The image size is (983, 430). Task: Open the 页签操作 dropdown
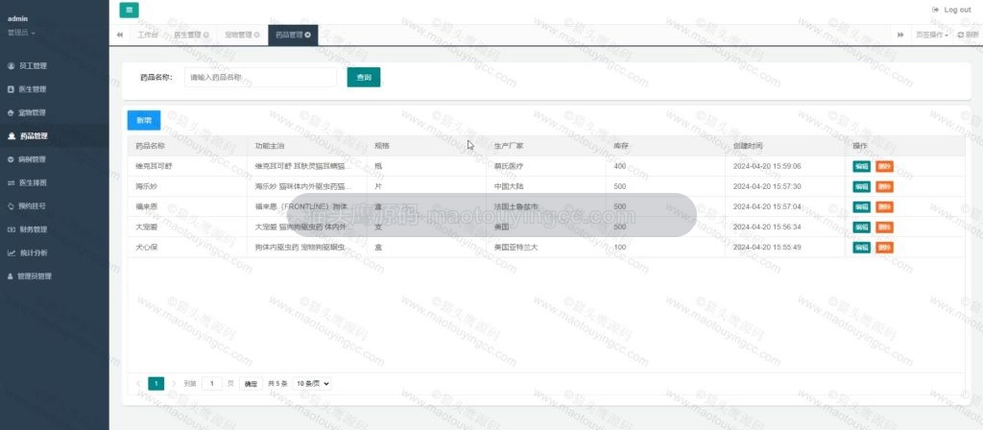coord(931,36)
